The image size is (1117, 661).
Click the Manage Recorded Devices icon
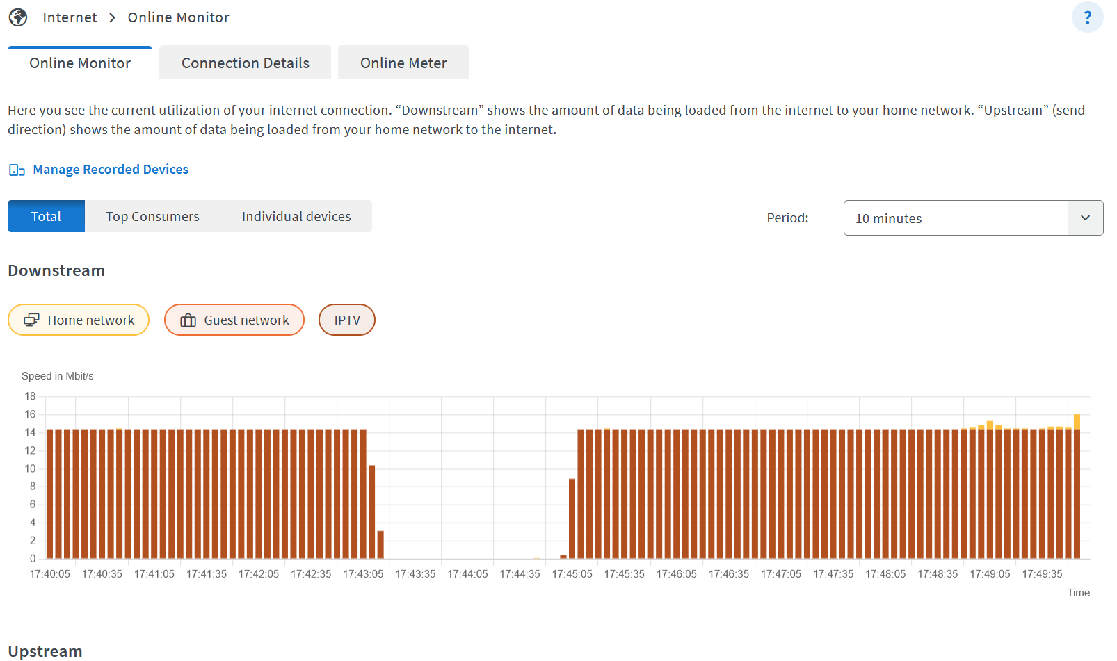pyautogui.click(x=17, y=170)
